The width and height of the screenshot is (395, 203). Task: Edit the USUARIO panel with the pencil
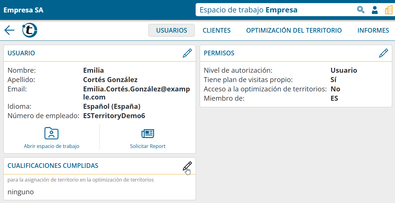coord(187,53)
